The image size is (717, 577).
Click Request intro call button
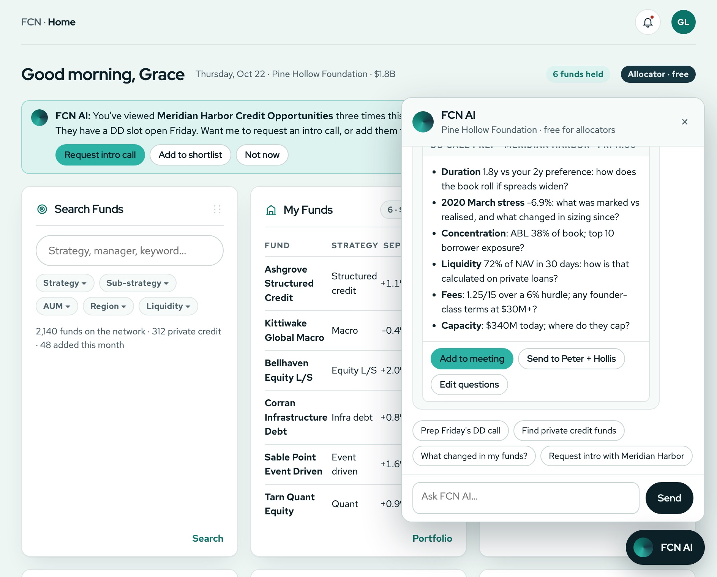[100, 155]
